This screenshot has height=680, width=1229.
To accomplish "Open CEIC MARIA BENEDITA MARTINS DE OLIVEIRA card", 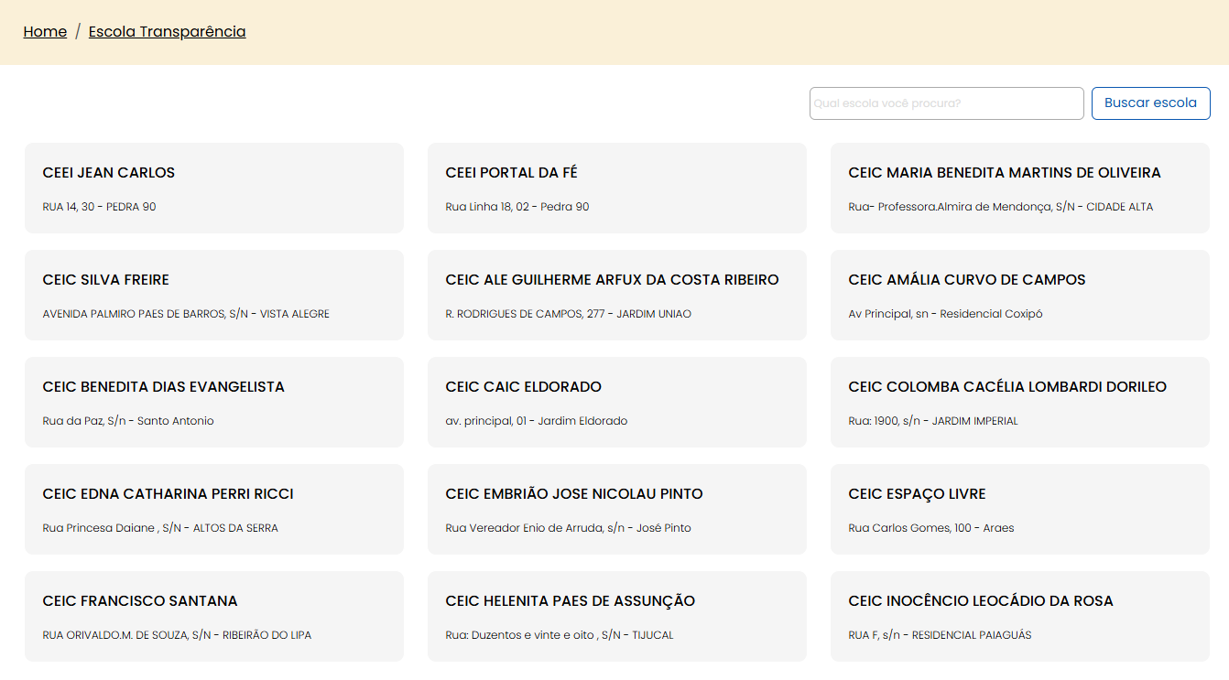I will [1019, 188].
